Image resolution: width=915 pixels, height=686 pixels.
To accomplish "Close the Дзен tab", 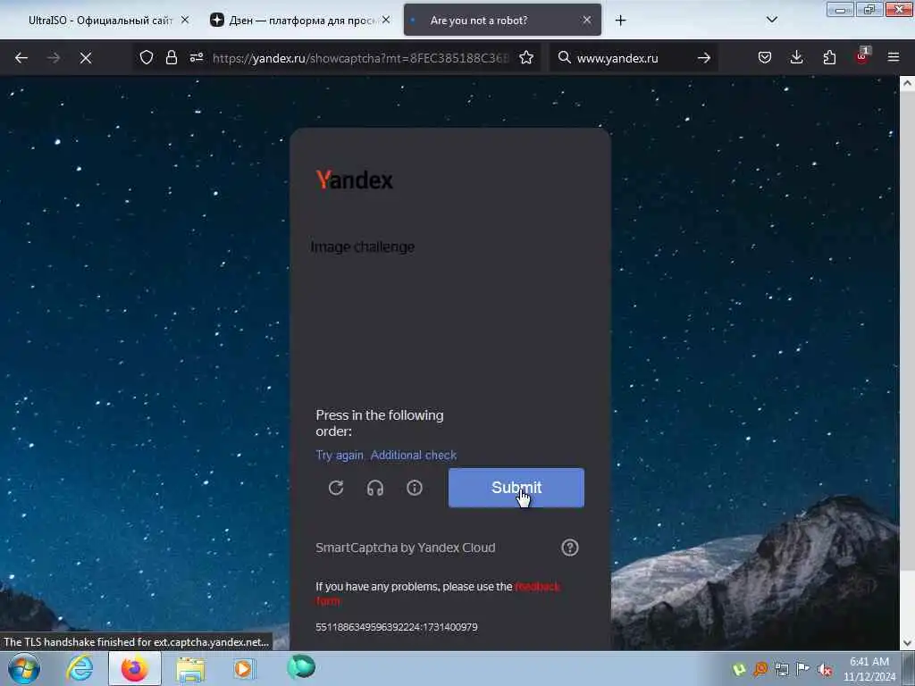I will click(386, 20).
